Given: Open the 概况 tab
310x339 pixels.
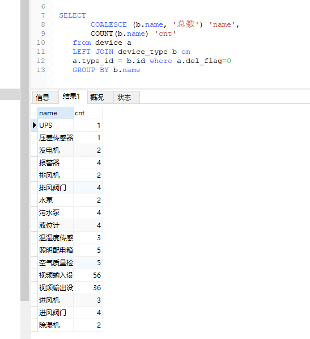Looking at the screenshot, I should (100, 98).
